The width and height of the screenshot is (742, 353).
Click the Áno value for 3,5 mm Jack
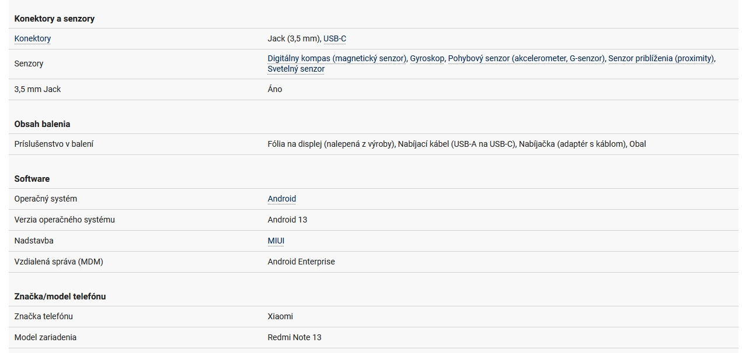coord(275,89)
